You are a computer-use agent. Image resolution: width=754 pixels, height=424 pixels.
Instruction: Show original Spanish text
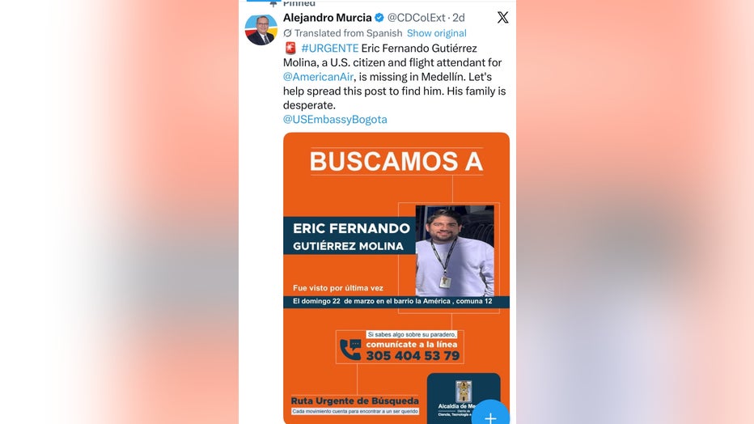[437, 33]
